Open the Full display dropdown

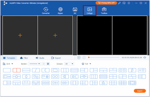[86, 64]
